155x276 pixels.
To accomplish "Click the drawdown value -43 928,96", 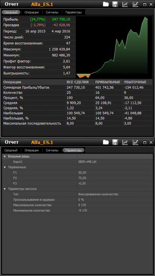I will tap(62, 25).
